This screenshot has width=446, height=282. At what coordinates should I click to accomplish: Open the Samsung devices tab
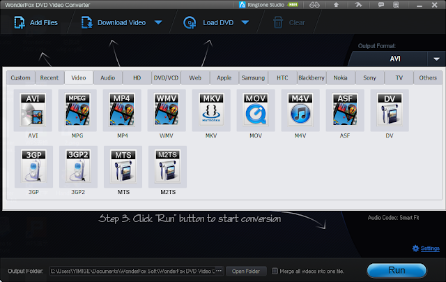tap(253, 77)
